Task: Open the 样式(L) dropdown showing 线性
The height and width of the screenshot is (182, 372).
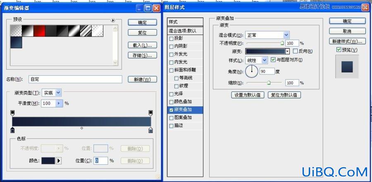Action: pyautogui.click(x=257, y=60)
